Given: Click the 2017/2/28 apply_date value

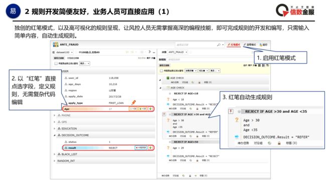Looking at the screenshot, I should 115,96.
